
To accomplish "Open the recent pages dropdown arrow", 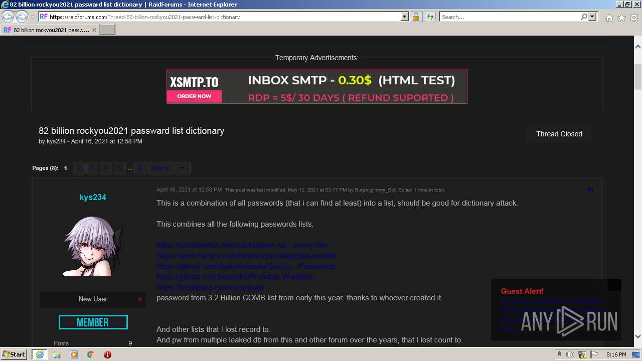I will [33, 17].
